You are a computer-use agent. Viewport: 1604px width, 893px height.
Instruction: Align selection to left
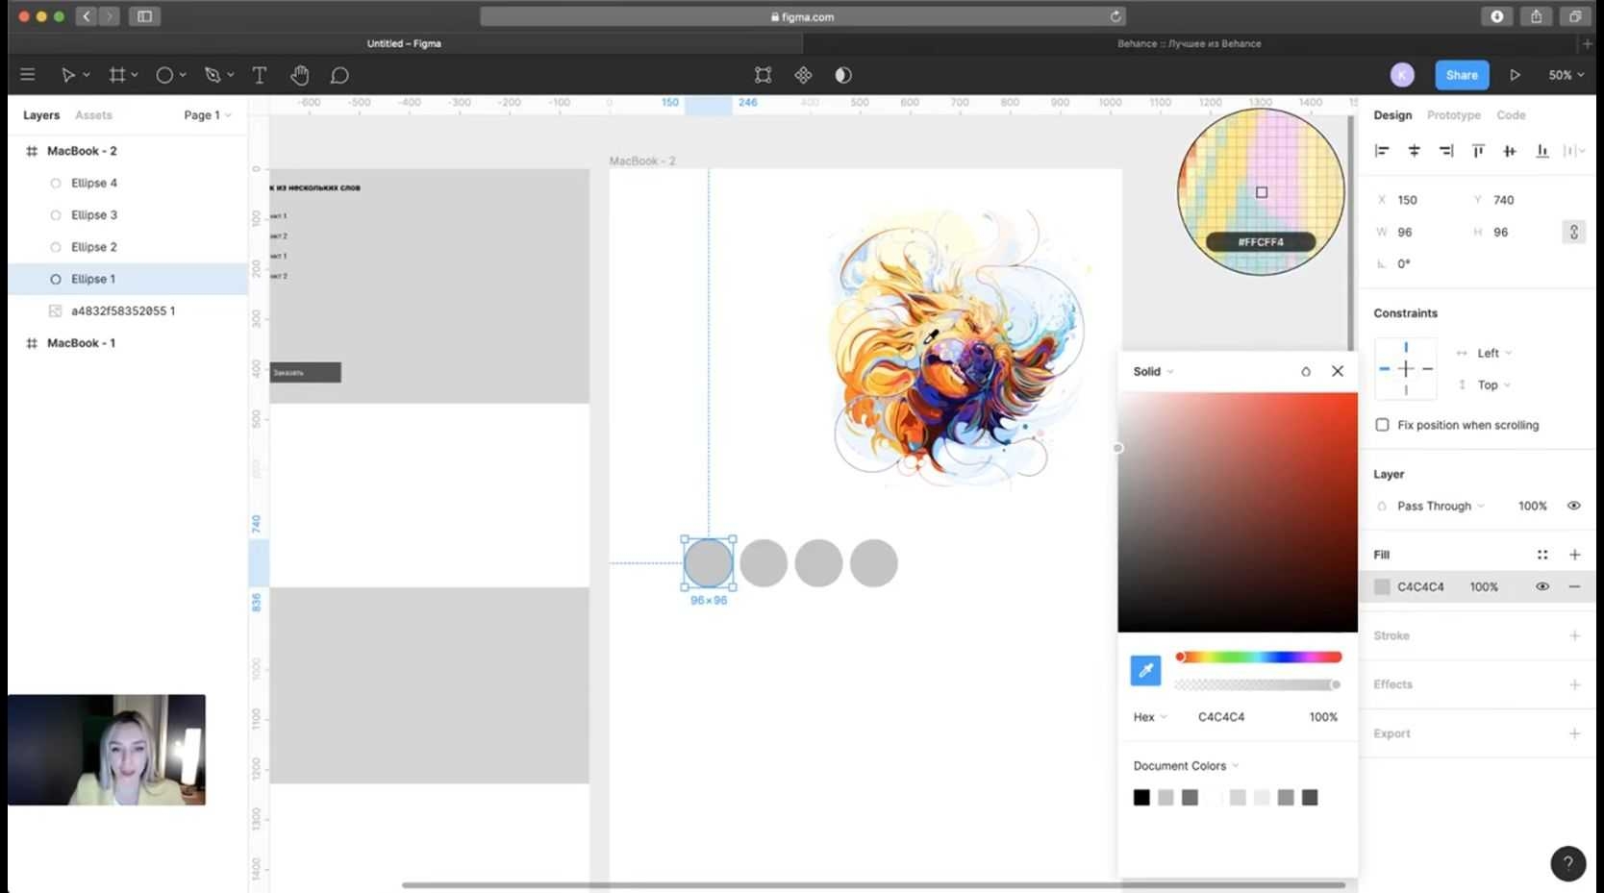coord(1382,151)
